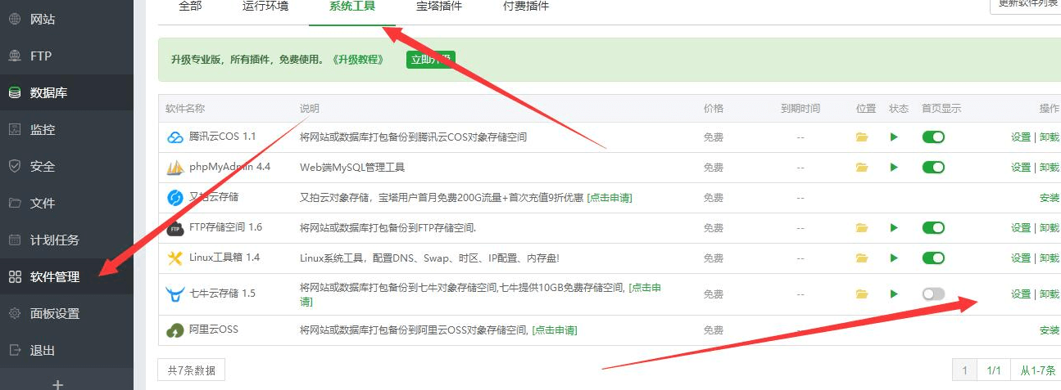Click the 又拍云存储 logo icon
The width and height of the screenshot is (1061, 390).
coord(175,198)
